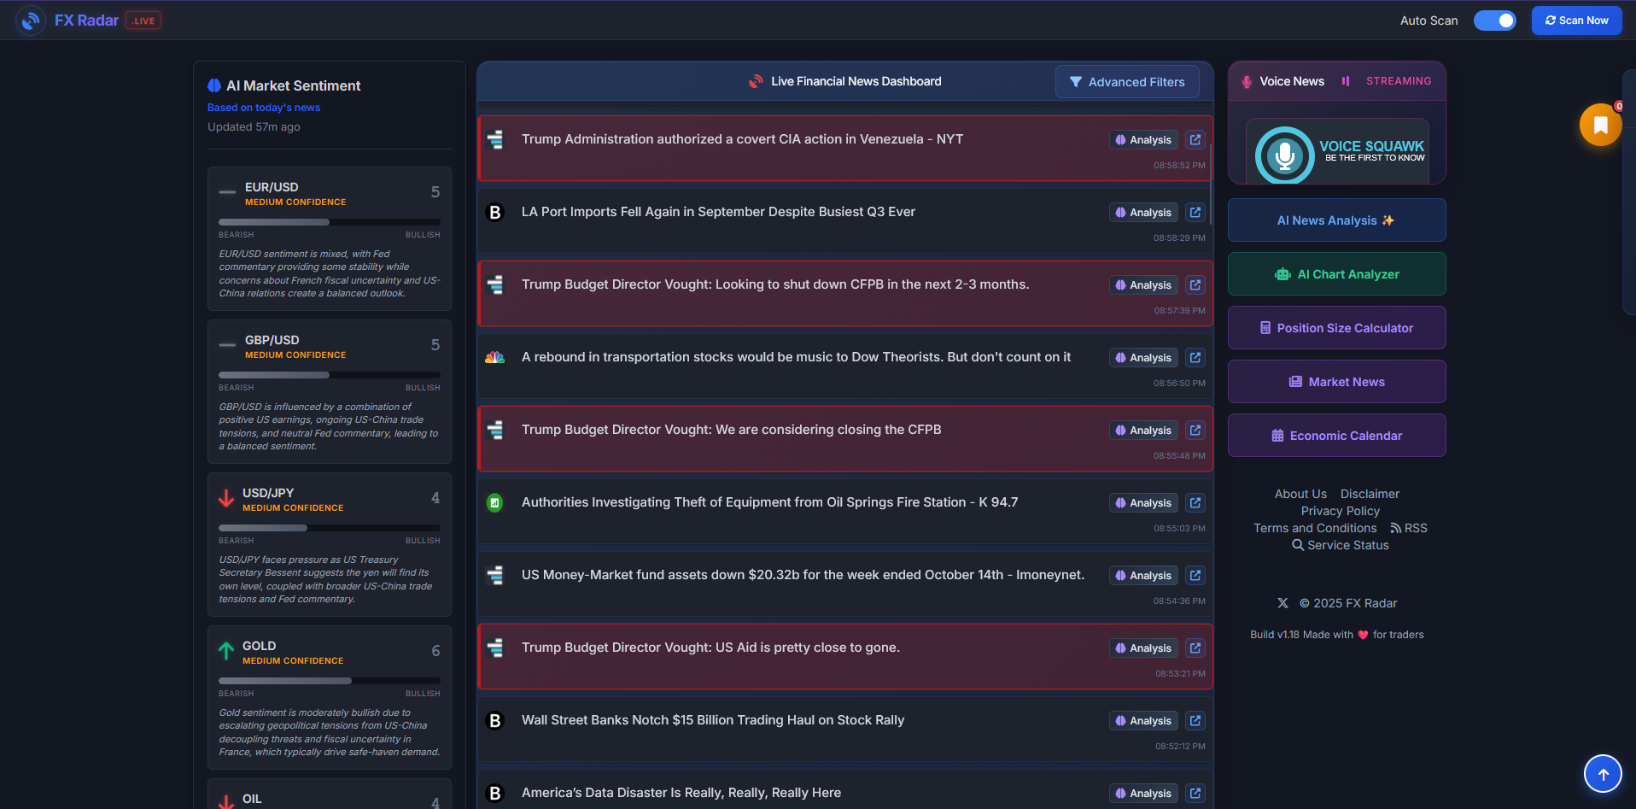1636x809 pixels.
Task: Click the CNBC peacock icon on transportation stocks article
Action: pos(495,357)
